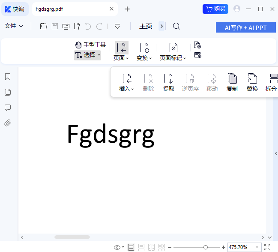The image size is (278, 252).
Task: Open the search magnifier icon
Action: 176,26
